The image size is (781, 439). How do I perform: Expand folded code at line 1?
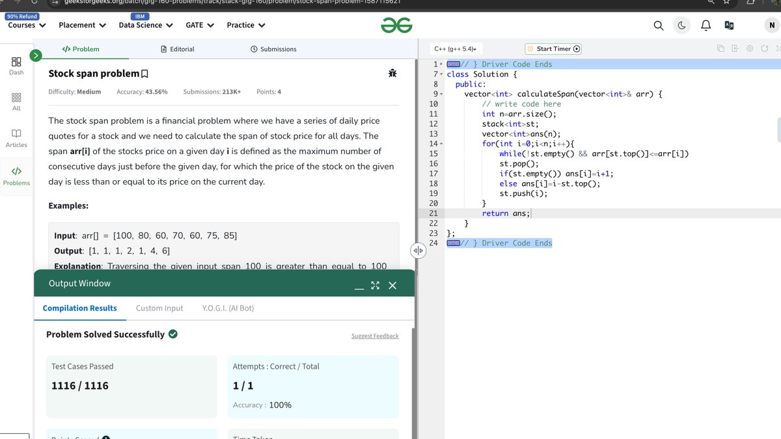click(441, 64)
